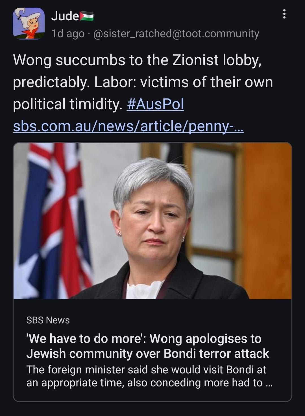305x416 pixels.
Task: Click the post line "predictably. Labor: victims of their own"
Action: 143,82
